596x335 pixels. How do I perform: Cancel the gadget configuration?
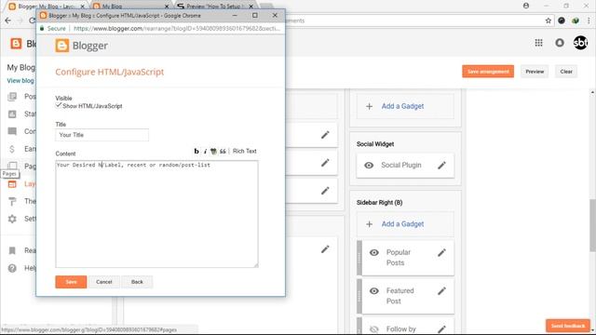pos(104,282)
